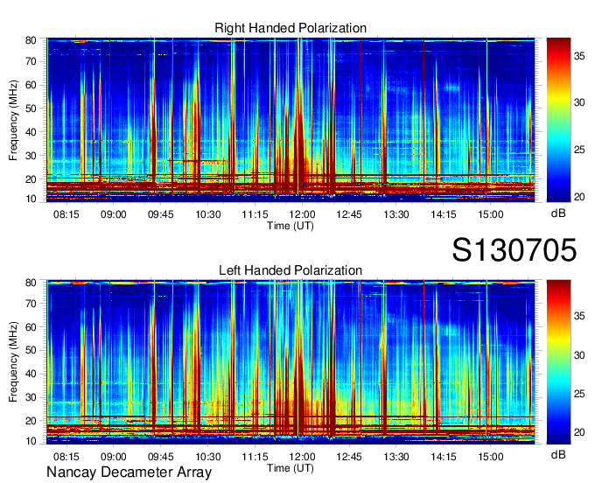Click 'Time (UT)' label under Left Handed plot

click(x=290, y=468)
